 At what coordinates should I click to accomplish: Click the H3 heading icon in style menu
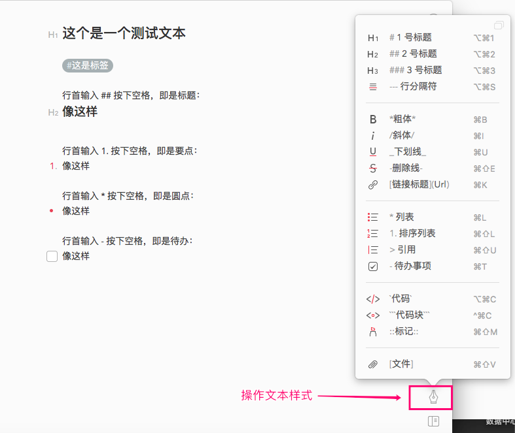(373, 71)
